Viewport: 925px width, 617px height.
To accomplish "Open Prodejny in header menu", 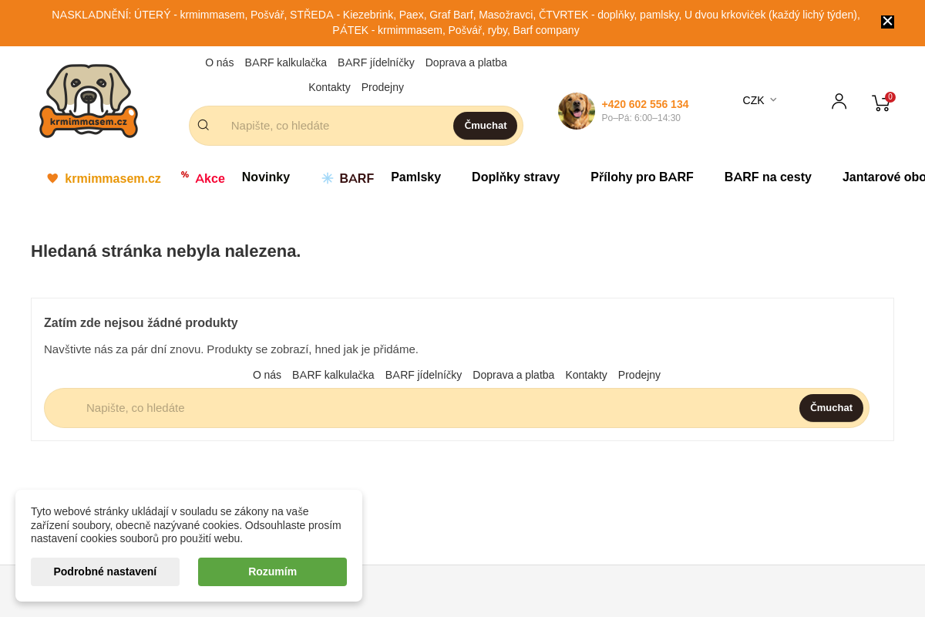I will (x=382, y=87).
